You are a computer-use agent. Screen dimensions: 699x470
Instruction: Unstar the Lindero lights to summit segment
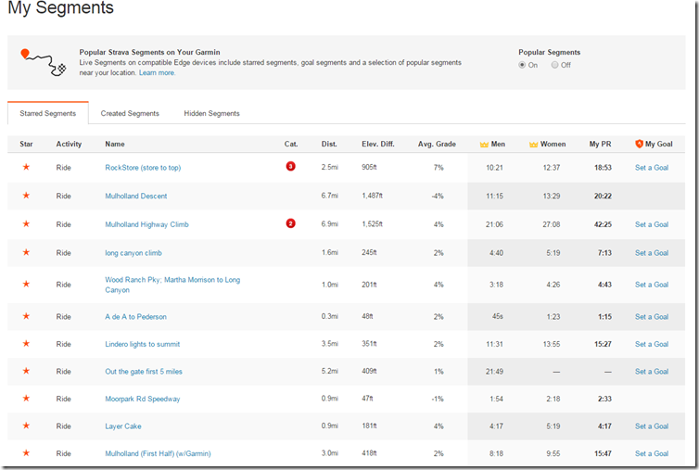(26, 343)
